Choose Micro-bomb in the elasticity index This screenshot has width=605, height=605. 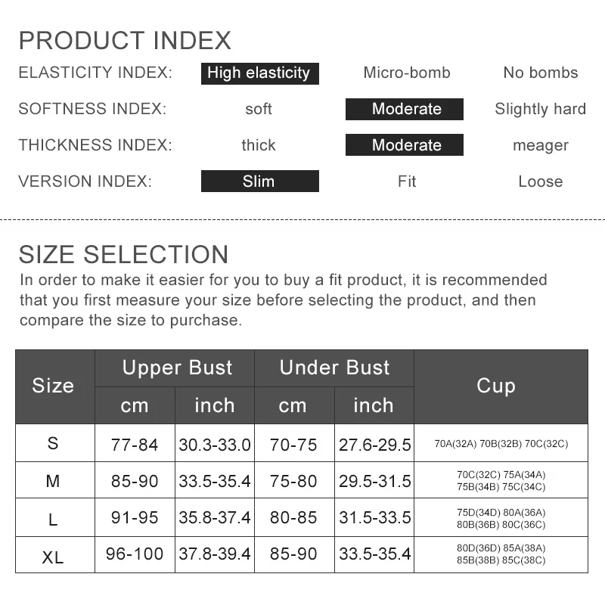tap(407, 73)
